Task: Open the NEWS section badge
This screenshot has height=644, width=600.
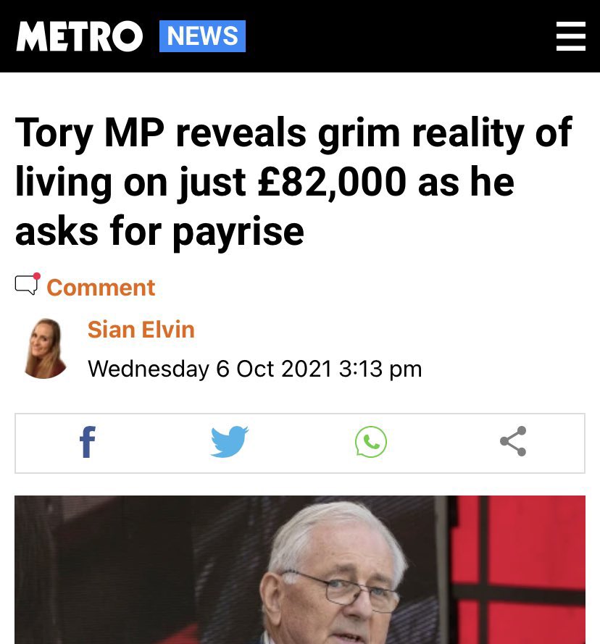Action: click(203, 36)
